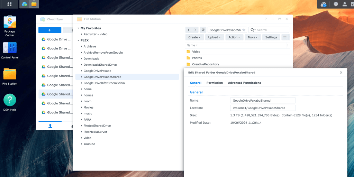Image resolution: width=354 pixels, height=177 pixels.
Task: Select ArchiveRemoveFromGoogle in the tree
Action: click(103, 53)
